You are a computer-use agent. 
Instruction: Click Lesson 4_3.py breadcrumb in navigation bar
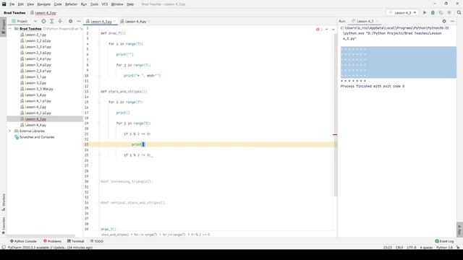tap(45, 13)
